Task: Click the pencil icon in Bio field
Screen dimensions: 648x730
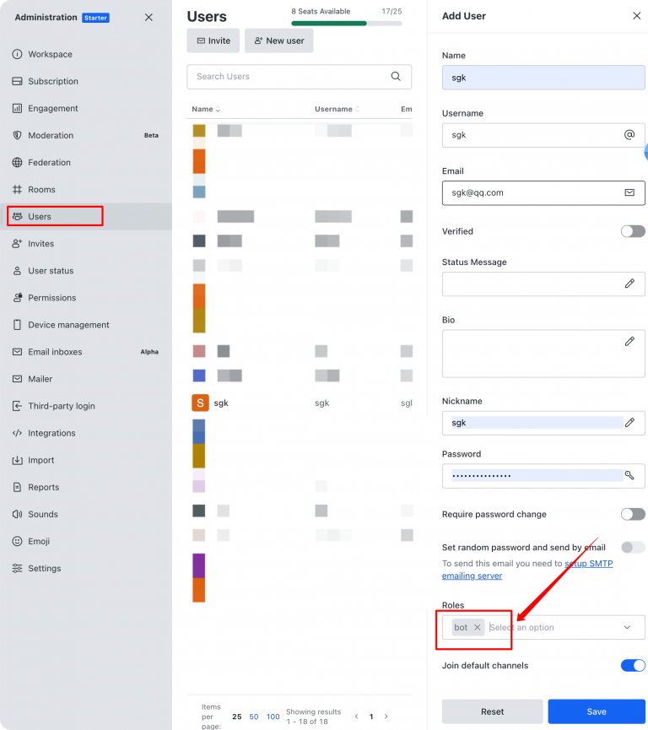Action: (629, 342)
